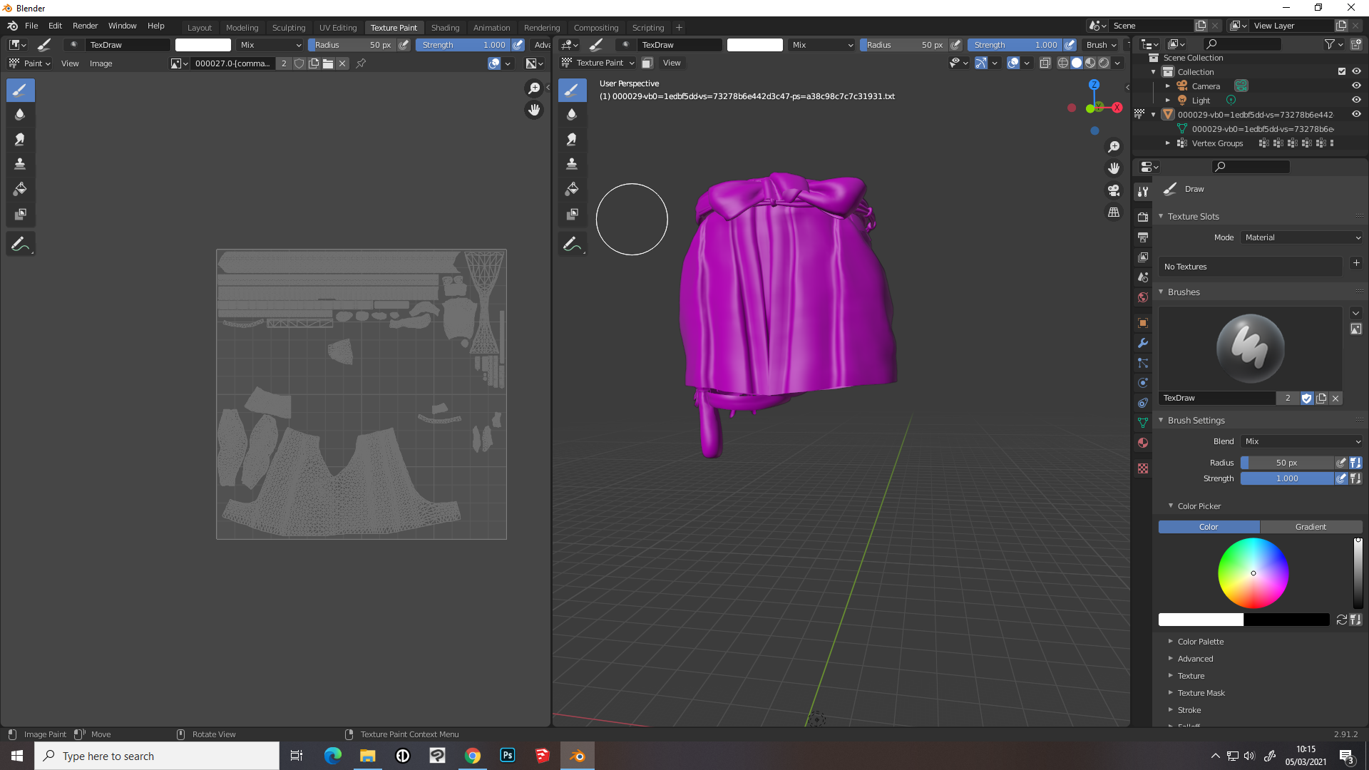
Task: Collapse the Brush Settings panel
Action: click(x=1196, y=421)
